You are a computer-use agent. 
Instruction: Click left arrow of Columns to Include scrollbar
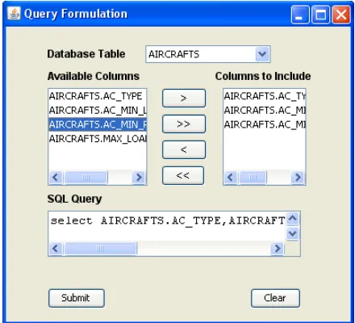pos(231,177)
